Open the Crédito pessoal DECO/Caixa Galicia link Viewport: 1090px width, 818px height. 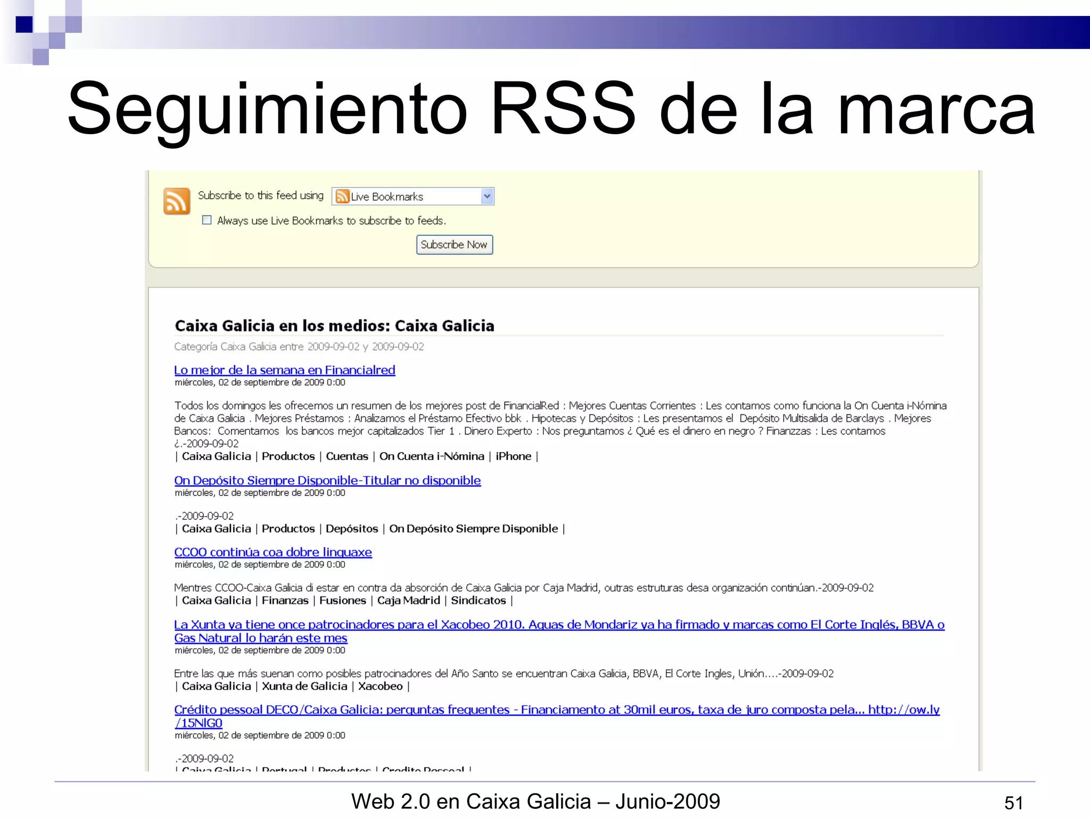557,716
